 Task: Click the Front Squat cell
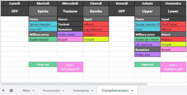[173, 24]
